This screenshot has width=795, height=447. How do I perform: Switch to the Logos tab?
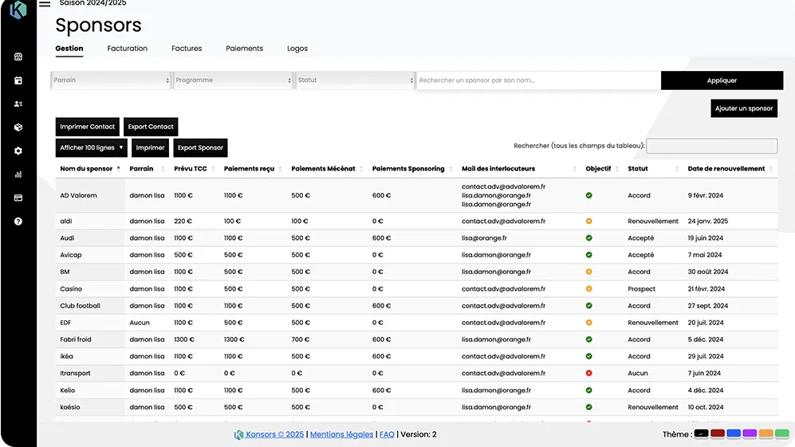tap(297, 49)
